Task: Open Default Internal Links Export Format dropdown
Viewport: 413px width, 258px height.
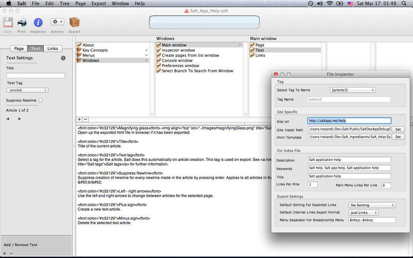Action: point(363,213)
